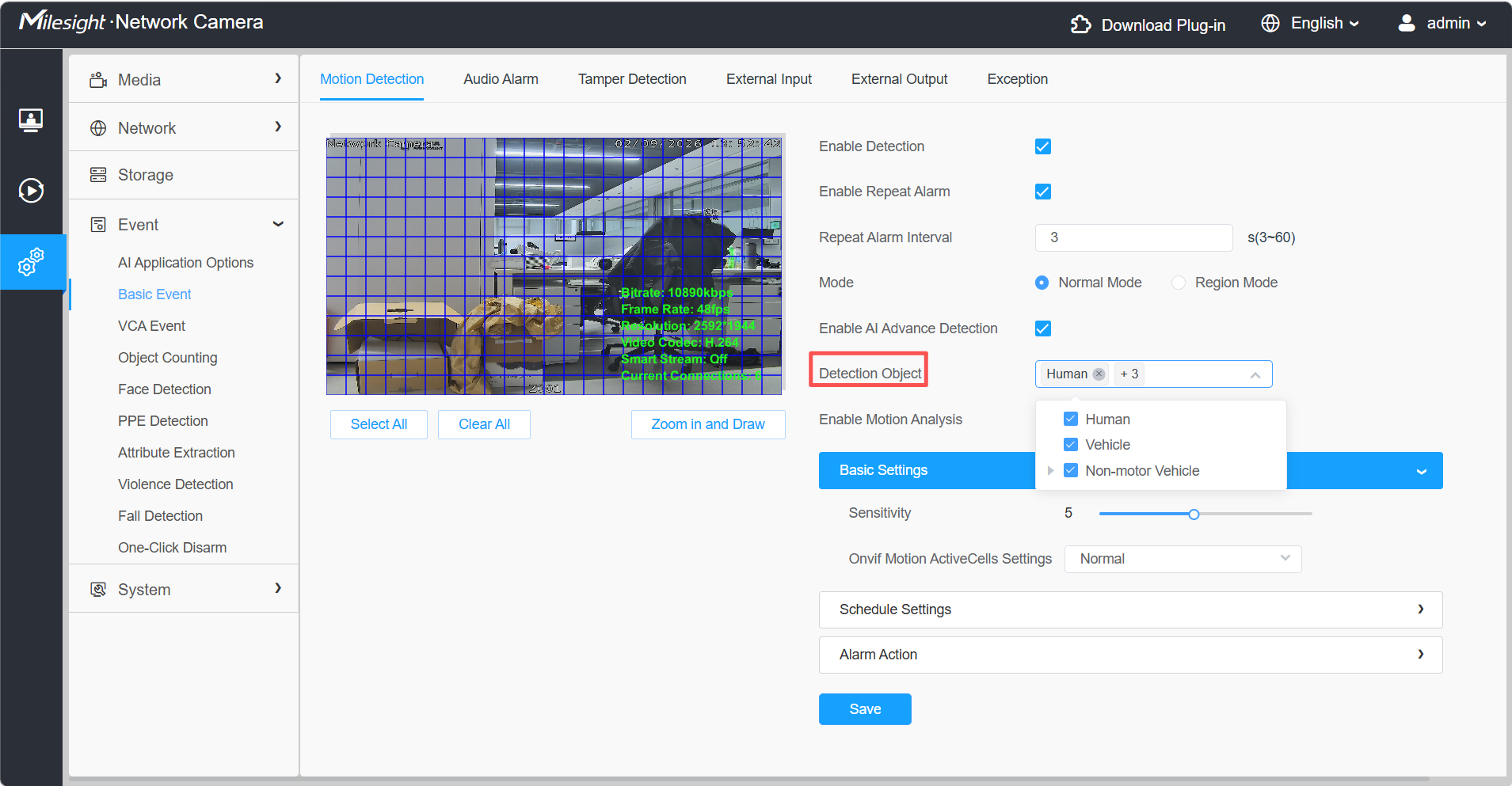The width and height of the screenshot is (1512, 786).
Task: Open the Live View monitor icon
Action: [x=31, y=120]
